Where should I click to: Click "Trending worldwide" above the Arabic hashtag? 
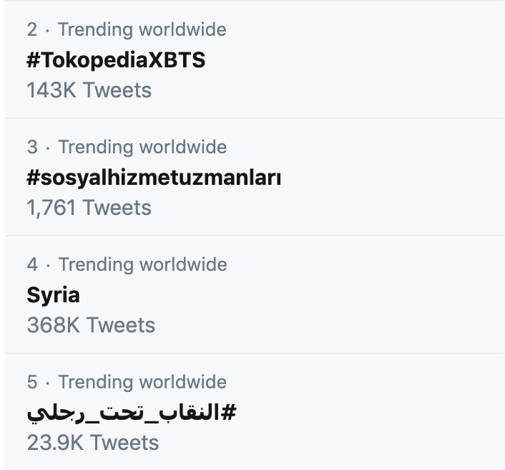[x=142, y=383]
